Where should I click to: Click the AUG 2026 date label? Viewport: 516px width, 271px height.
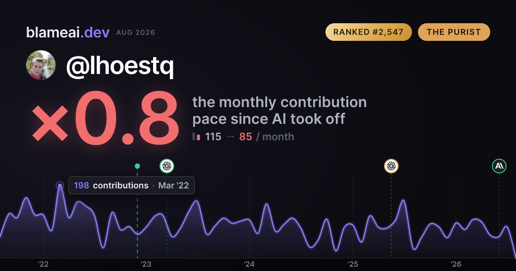(x=135, y=33)
